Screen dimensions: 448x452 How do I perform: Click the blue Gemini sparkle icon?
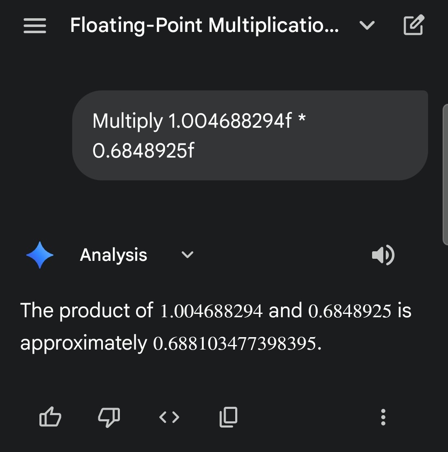click(x=40, y=255)
